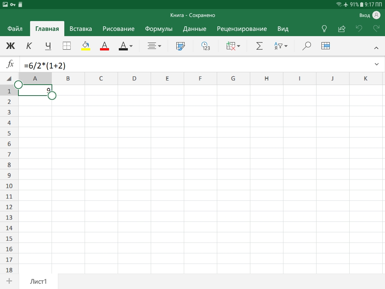The width and height of the screenshot is (385, 289).
Task: Click the AutoSum sigma icon
Action: click(259, 46)
